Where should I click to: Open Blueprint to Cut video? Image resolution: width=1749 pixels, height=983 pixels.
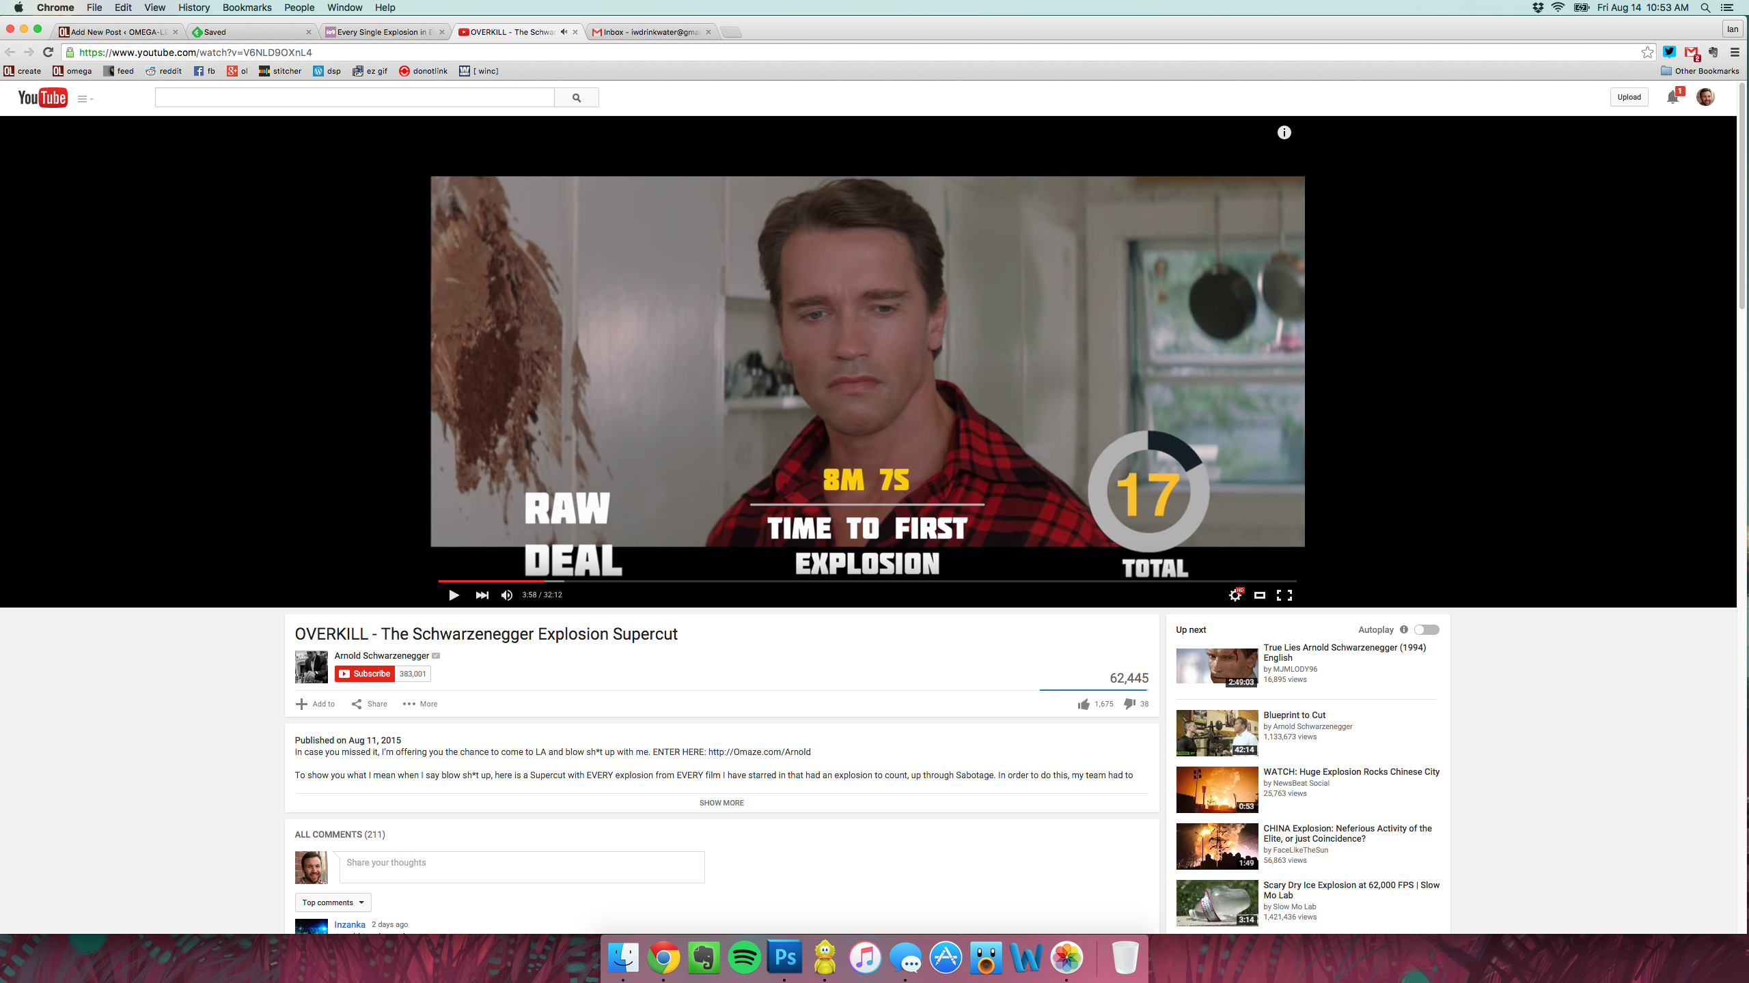1295,715
